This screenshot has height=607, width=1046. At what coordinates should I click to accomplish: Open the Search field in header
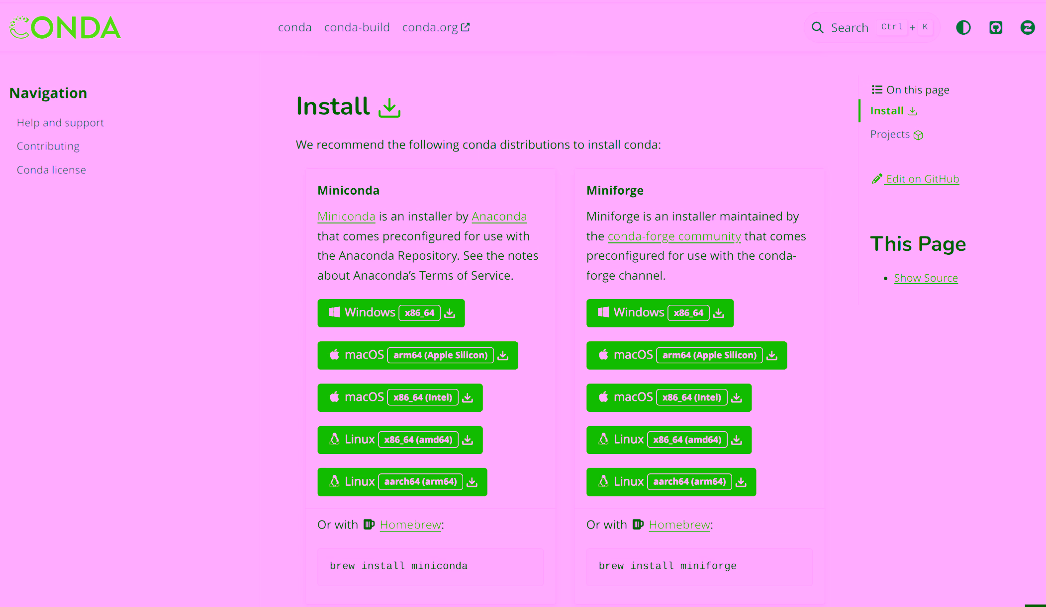click(871, 28)
